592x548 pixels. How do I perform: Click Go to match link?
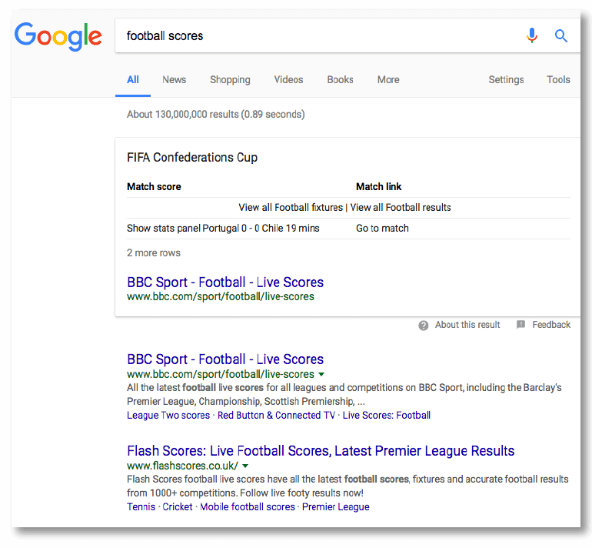[382, 228]
